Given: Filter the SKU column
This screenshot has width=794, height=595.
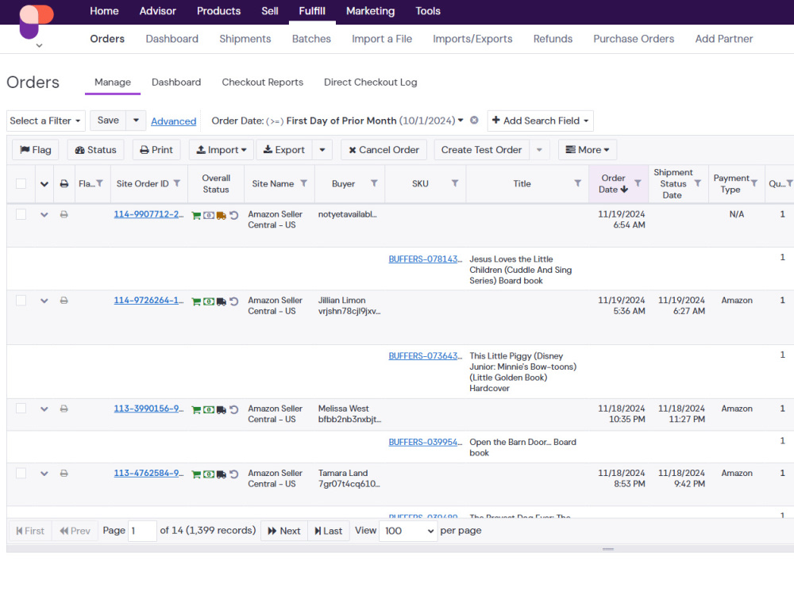Looking at the screenshot, I should pos(455,183).
